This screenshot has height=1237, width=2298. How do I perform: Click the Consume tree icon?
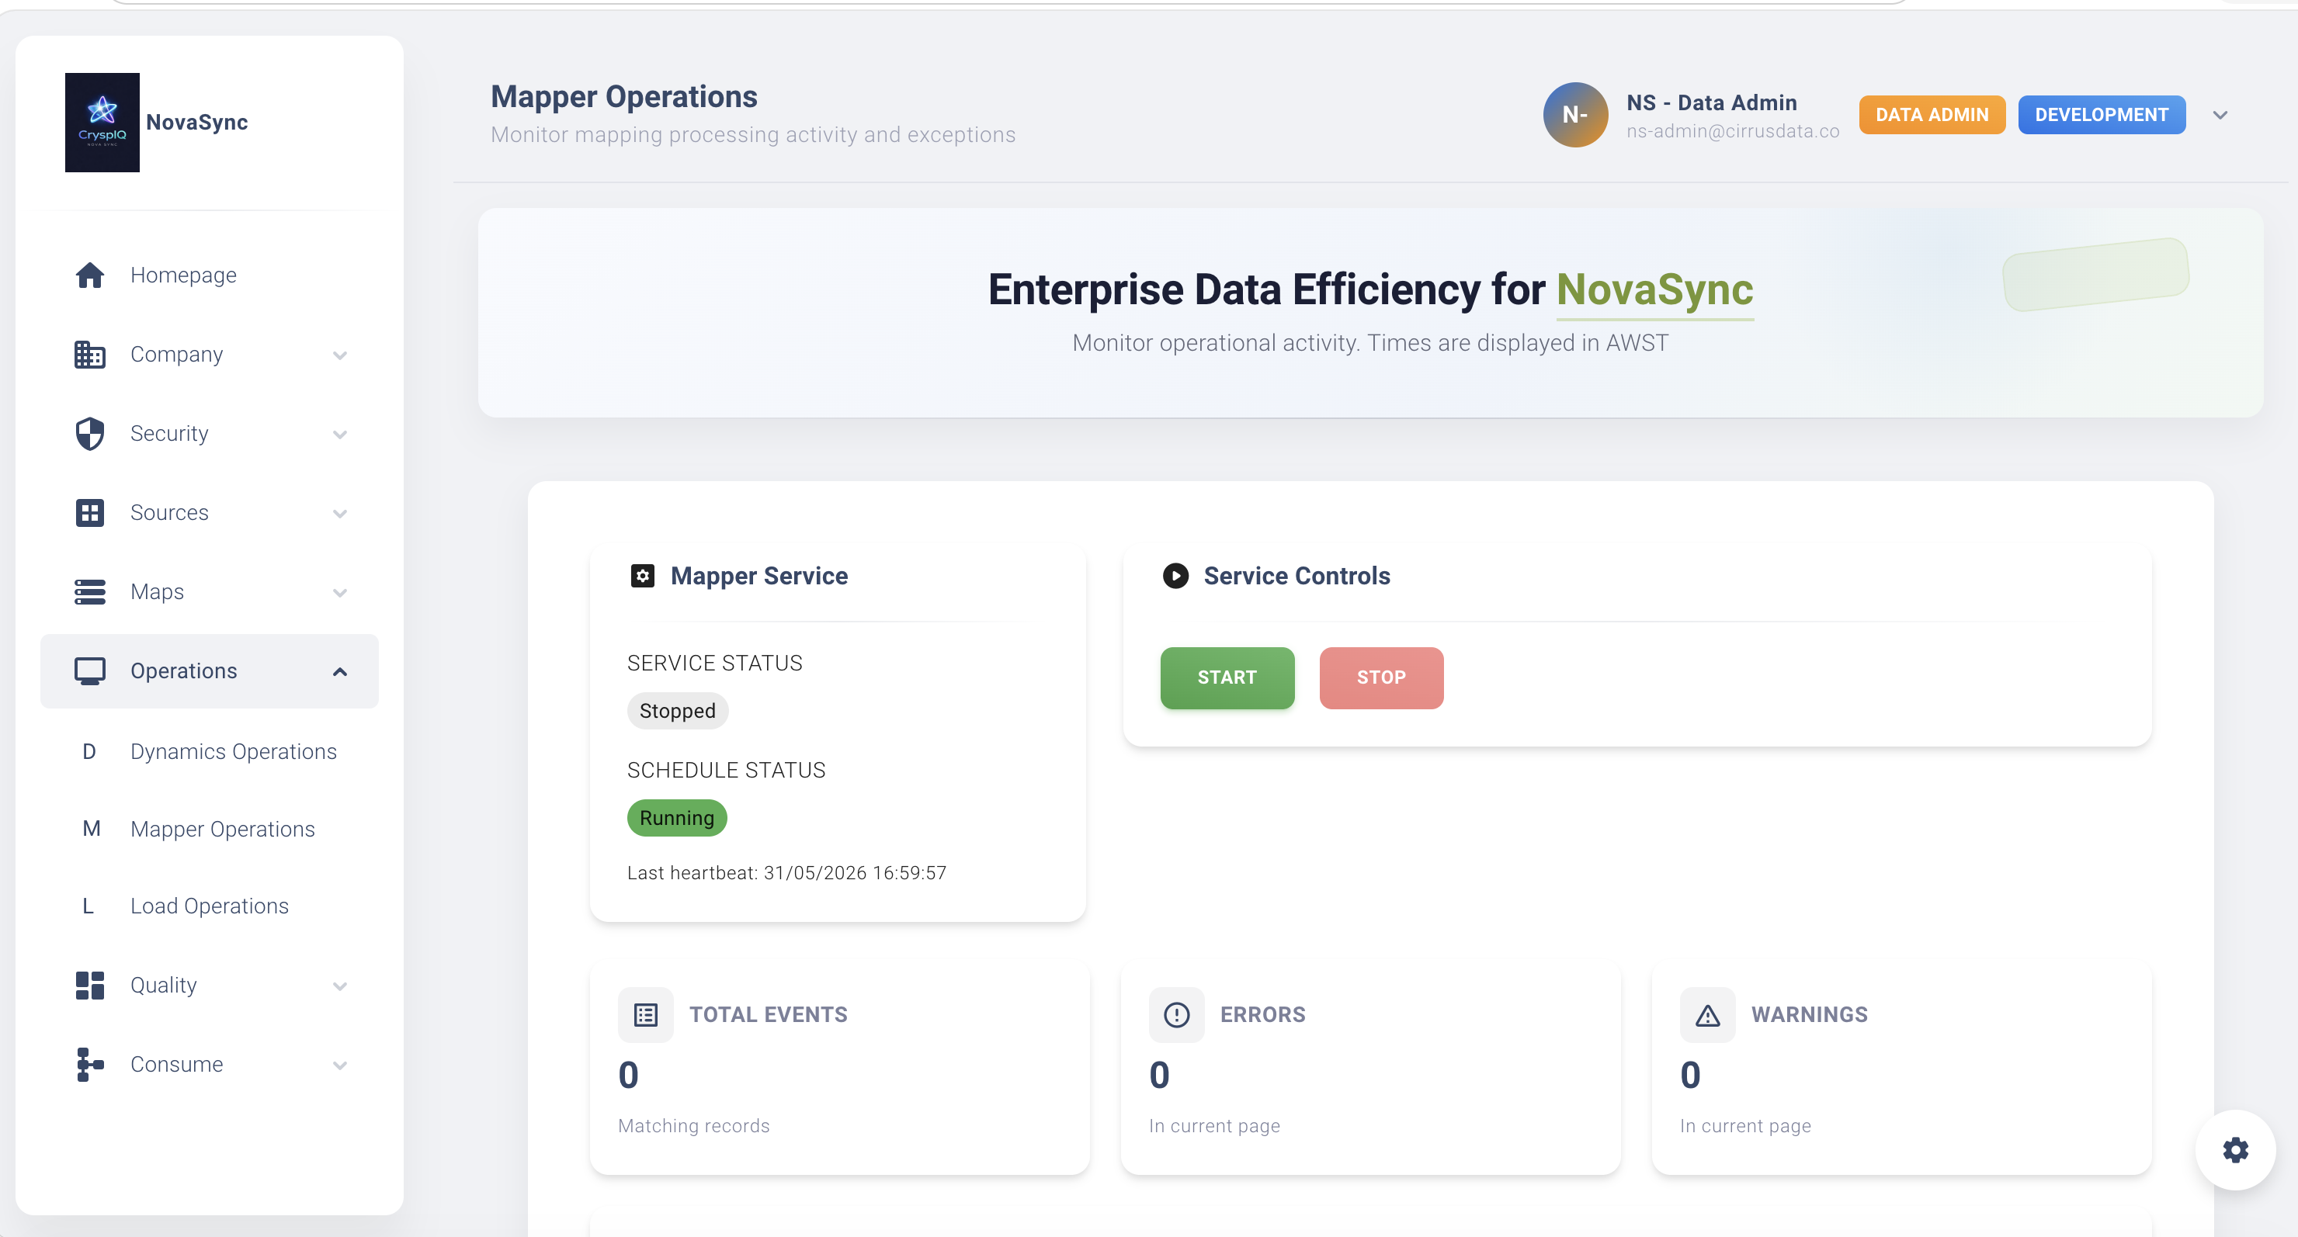pos(89,1064)
